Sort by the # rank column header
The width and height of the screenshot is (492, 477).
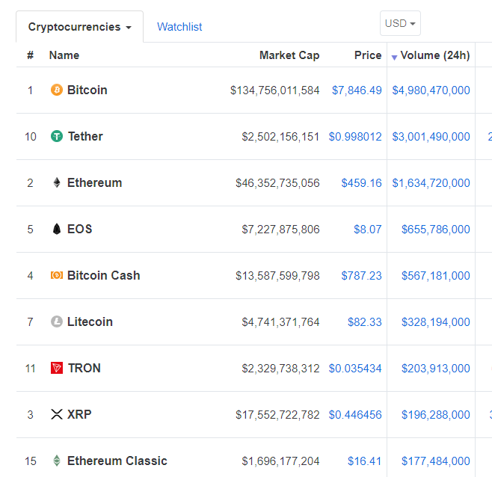pos(31,55)
